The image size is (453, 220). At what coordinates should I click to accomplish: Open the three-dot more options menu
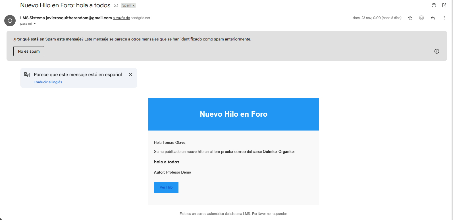[x=444, y=18]
